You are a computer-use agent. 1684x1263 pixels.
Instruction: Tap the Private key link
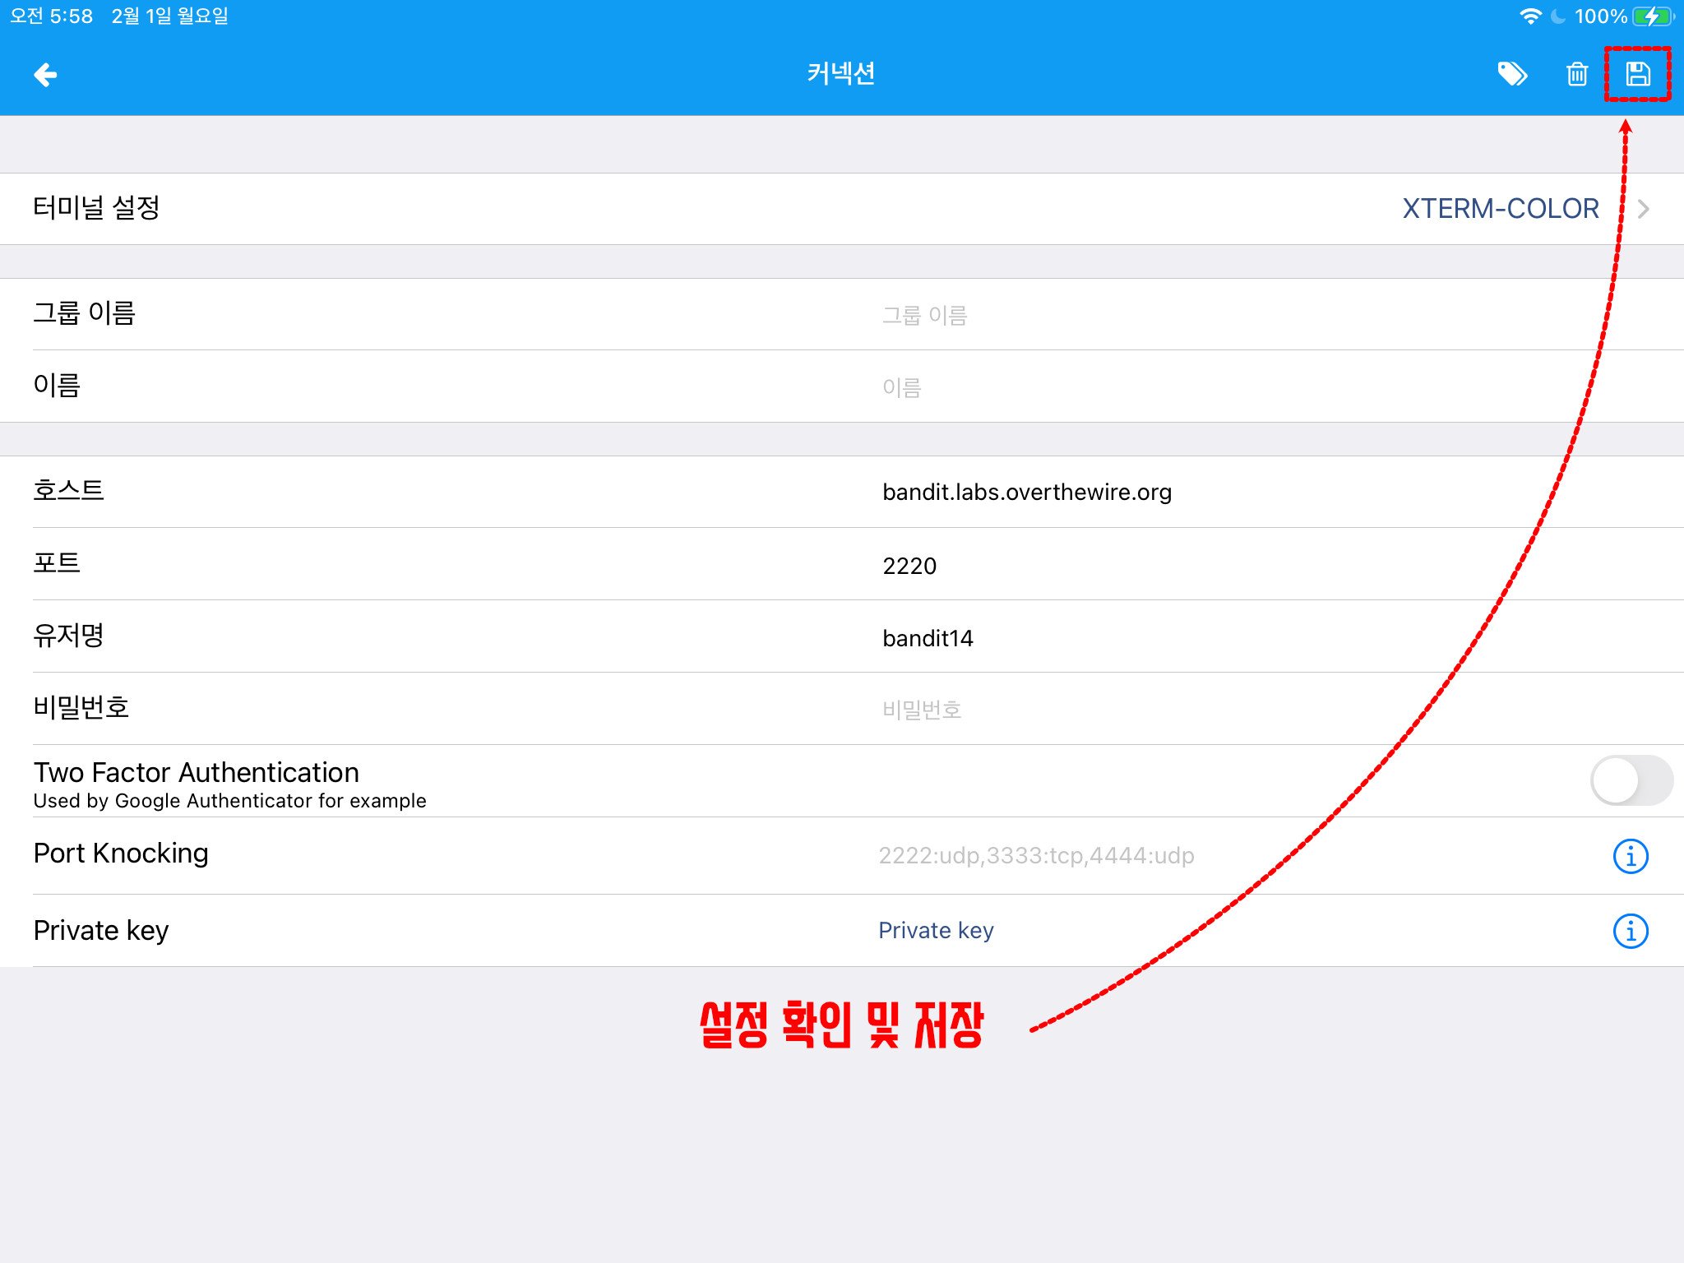tap(936, 931)
